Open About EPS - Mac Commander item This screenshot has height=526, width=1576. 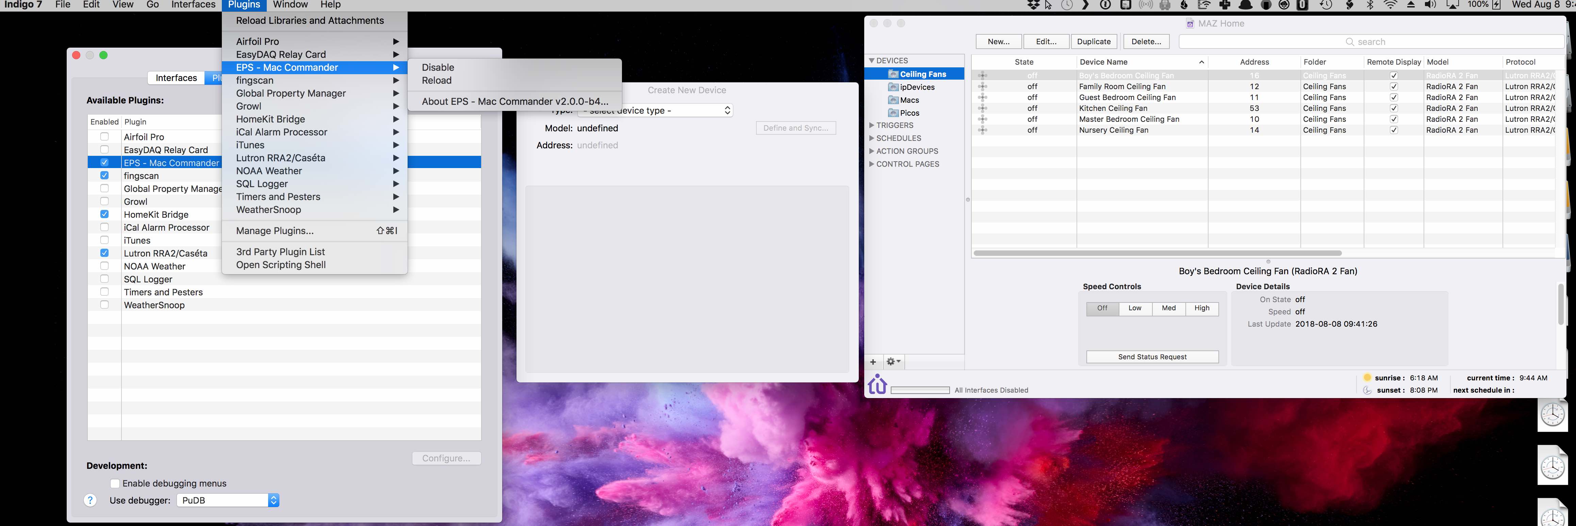pyautogui.click(x=514, y=101)
